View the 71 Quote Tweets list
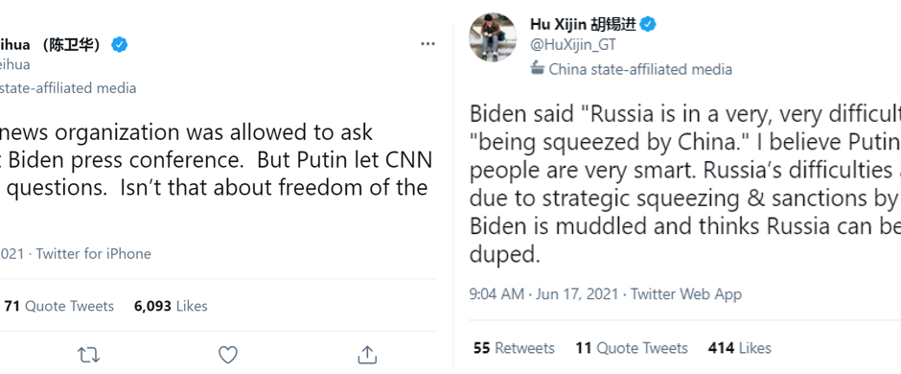 (x=59, y=306)
